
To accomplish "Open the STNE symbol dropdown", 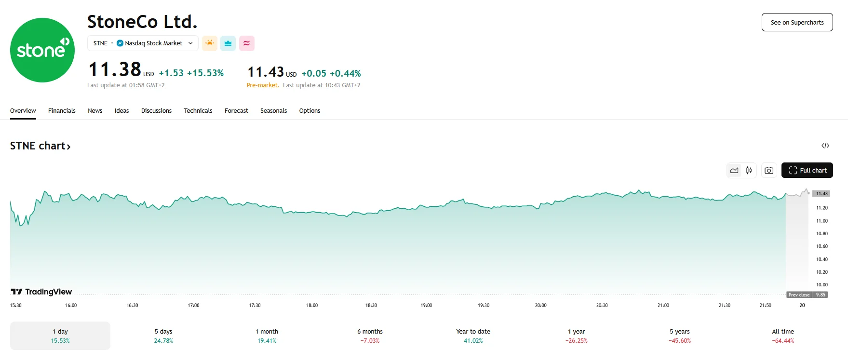I will point(190,43).
